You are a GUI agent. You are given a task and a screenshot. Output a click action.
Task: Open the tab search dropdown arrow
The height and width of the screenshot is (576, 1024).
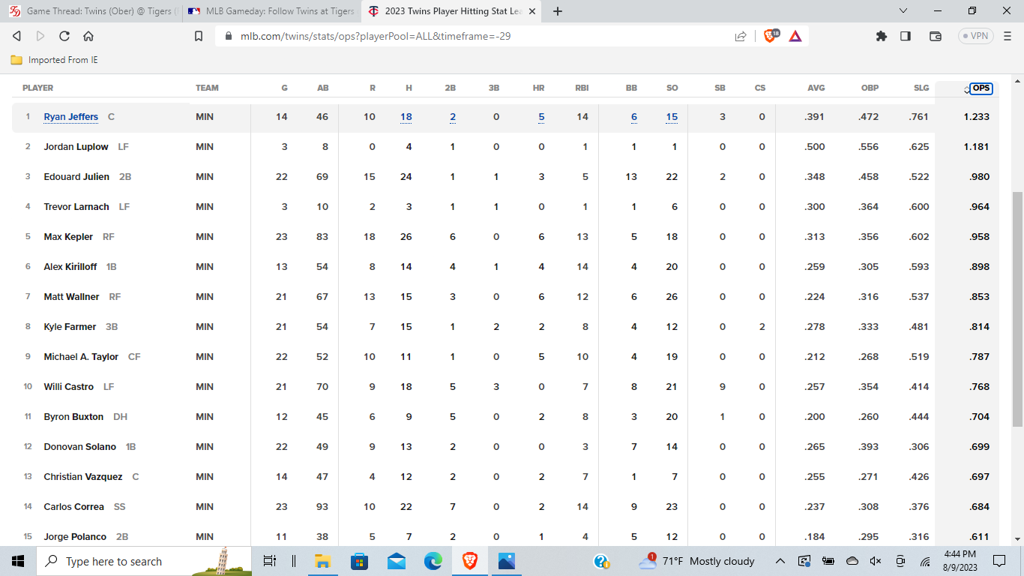click(903, 11)
